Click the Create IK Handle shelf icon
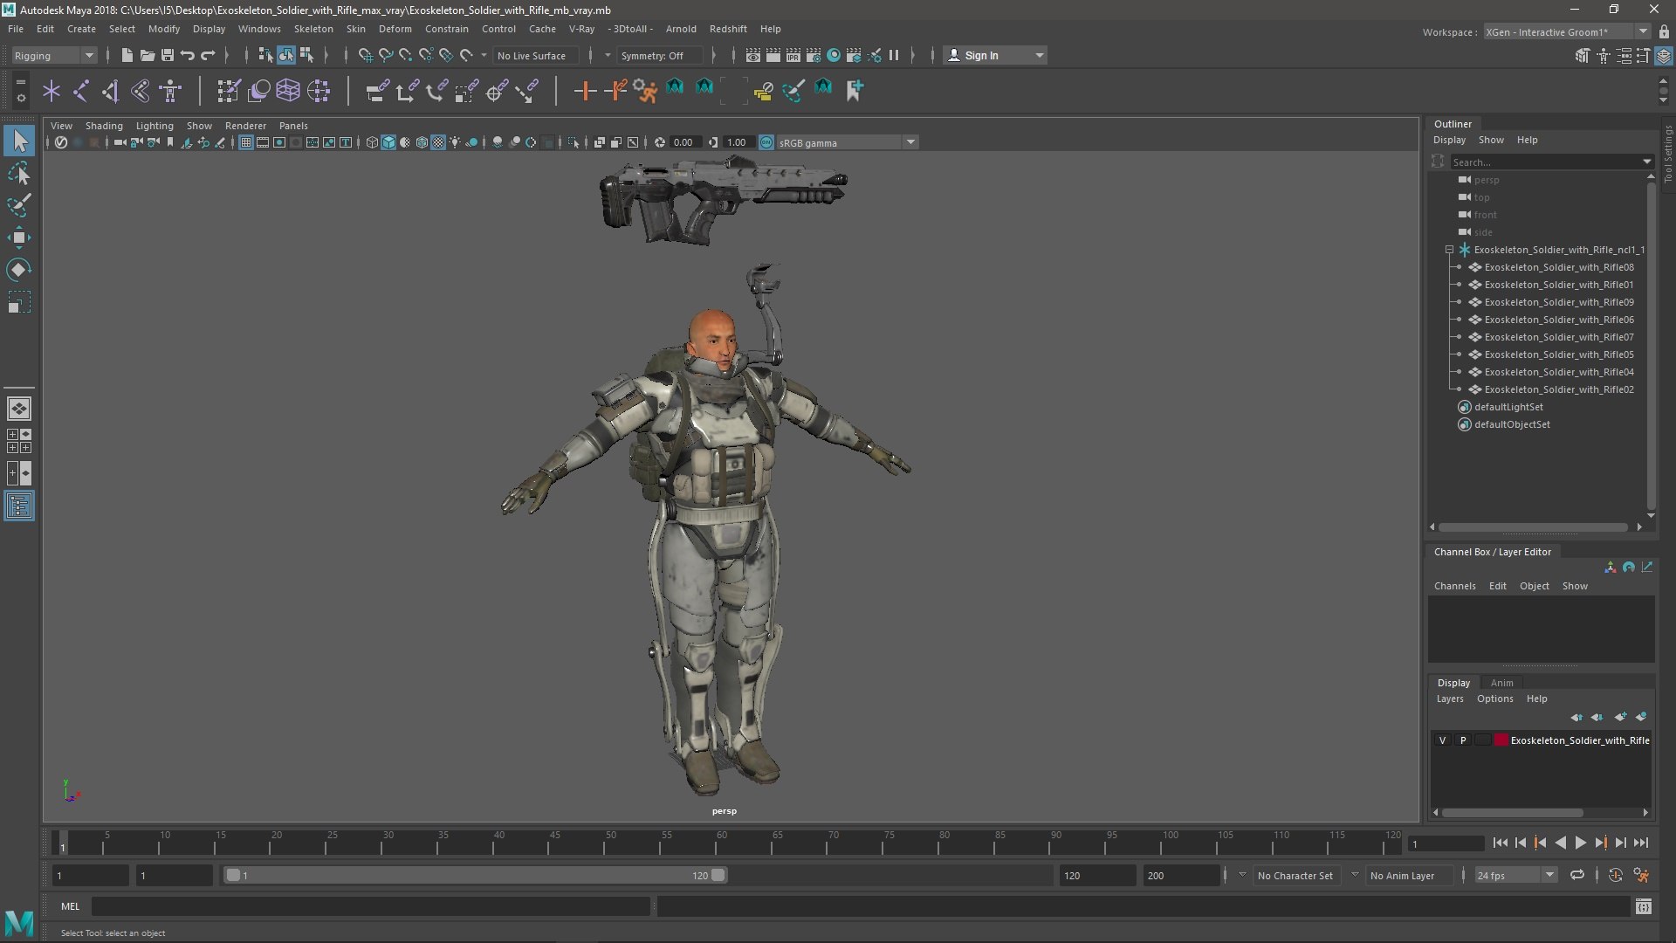This screenshot has width=1676, height=943. click(110, 90)
